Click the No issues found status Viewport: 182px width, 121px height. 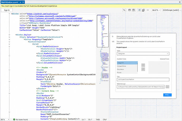coord(22,119)
